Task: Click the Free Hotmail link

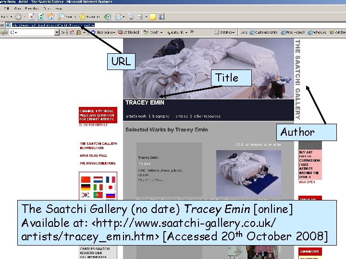Action: coord(293,33)
